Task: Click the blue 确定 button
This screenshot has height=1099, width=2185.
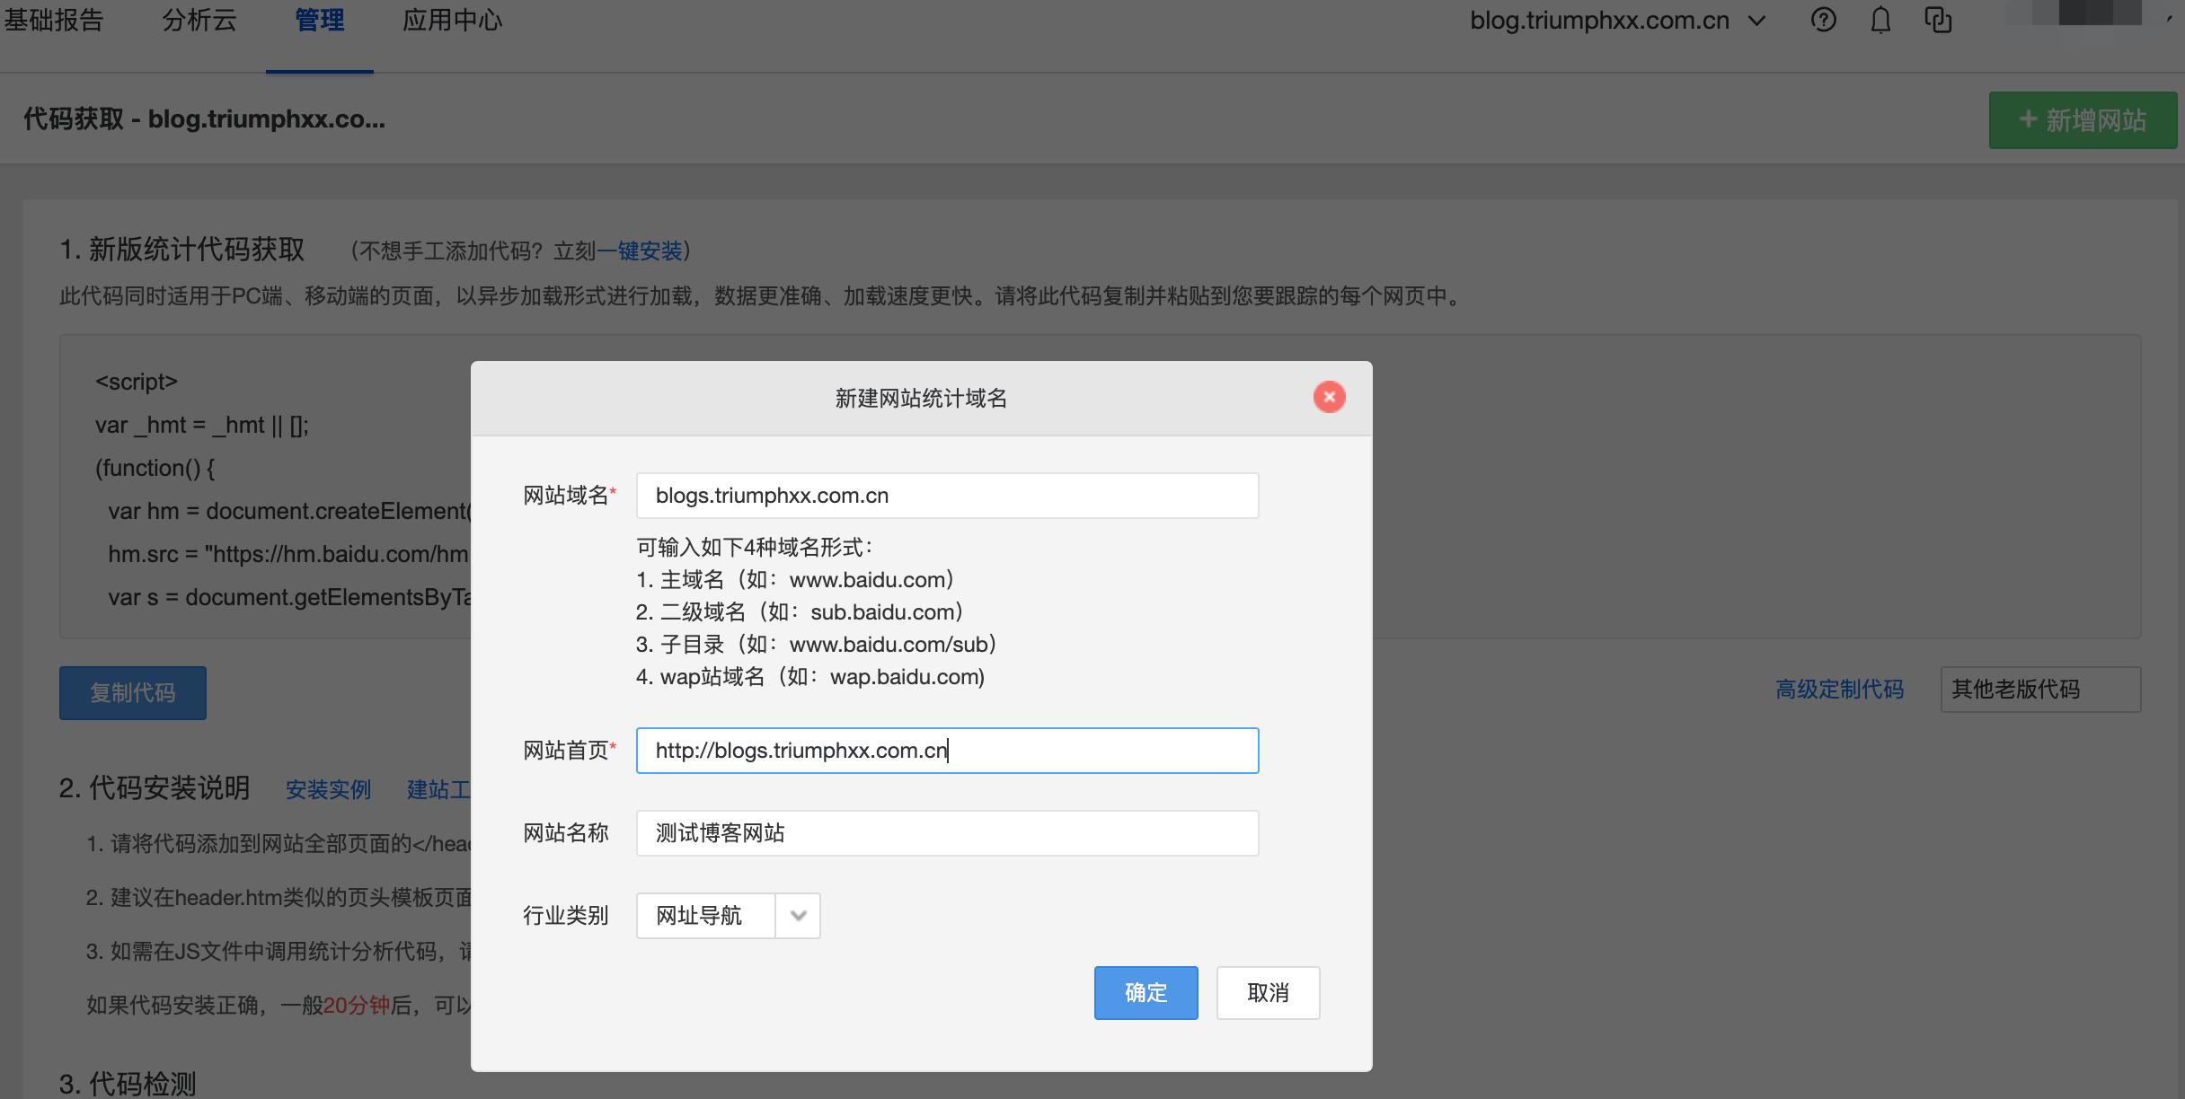Action: 1146,993
